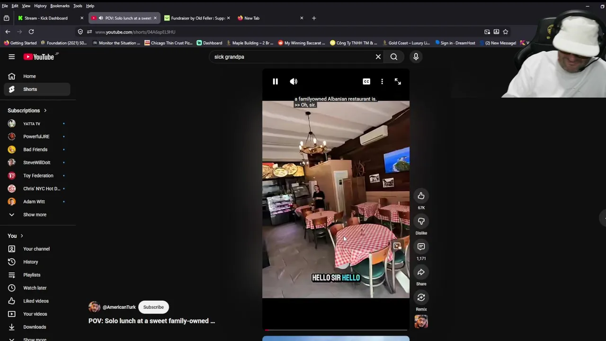Image resolution: width=606 pixels, height=341 pixels.
Task: Click the picture-in-picture overlay icon on video
Action: click(397, 246)
